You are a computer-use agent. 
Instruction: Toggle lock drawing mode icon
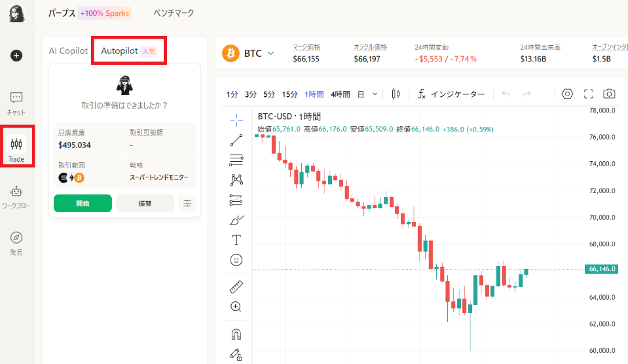point(236,354)
